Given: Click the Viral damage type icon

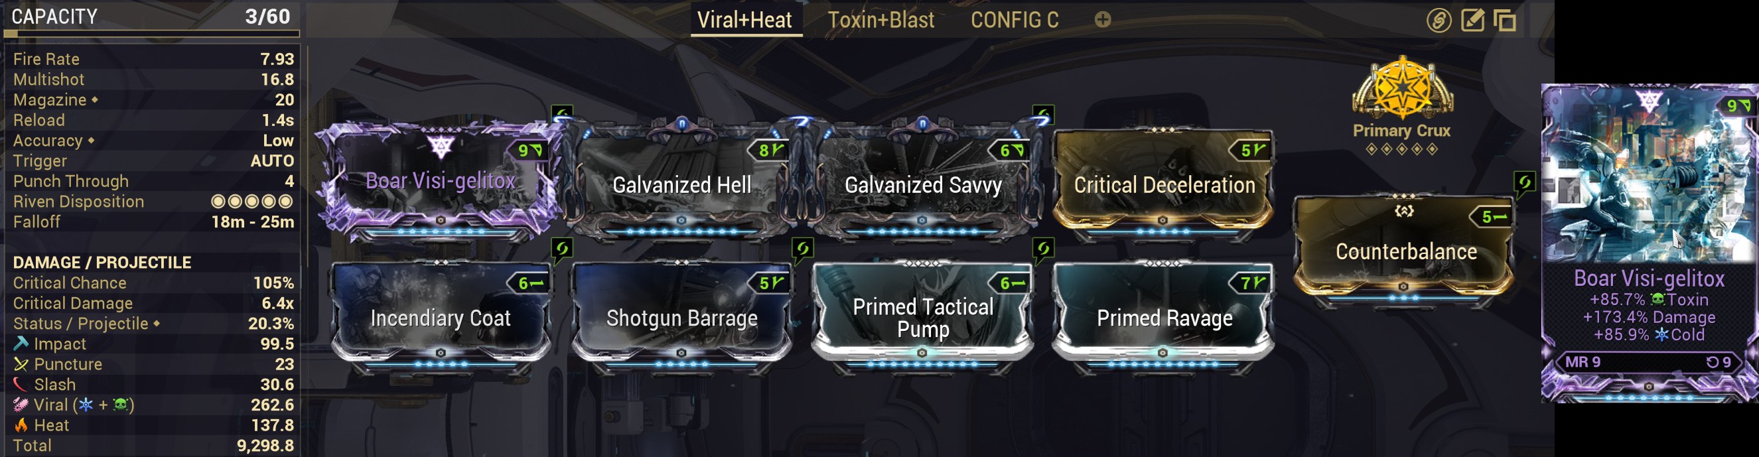Looking at the screenshot, I should tap(21, 405).
